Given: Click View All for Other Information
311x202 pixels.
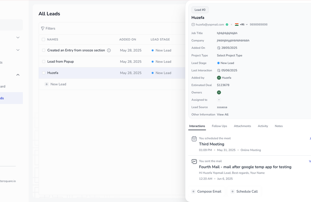Looking at the screenshot, I should [x=223, y=115].
